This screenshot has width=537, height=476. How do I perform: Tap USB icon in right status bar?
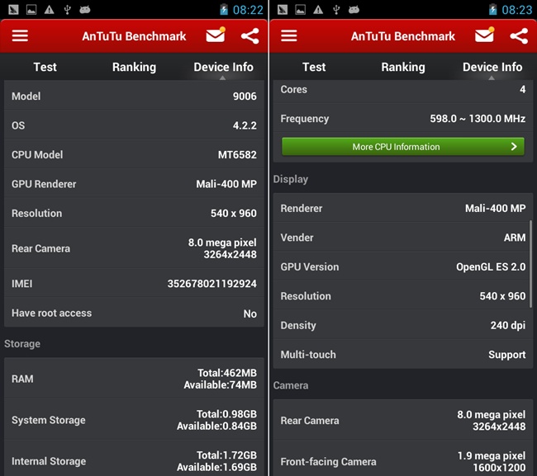point(335,10)
